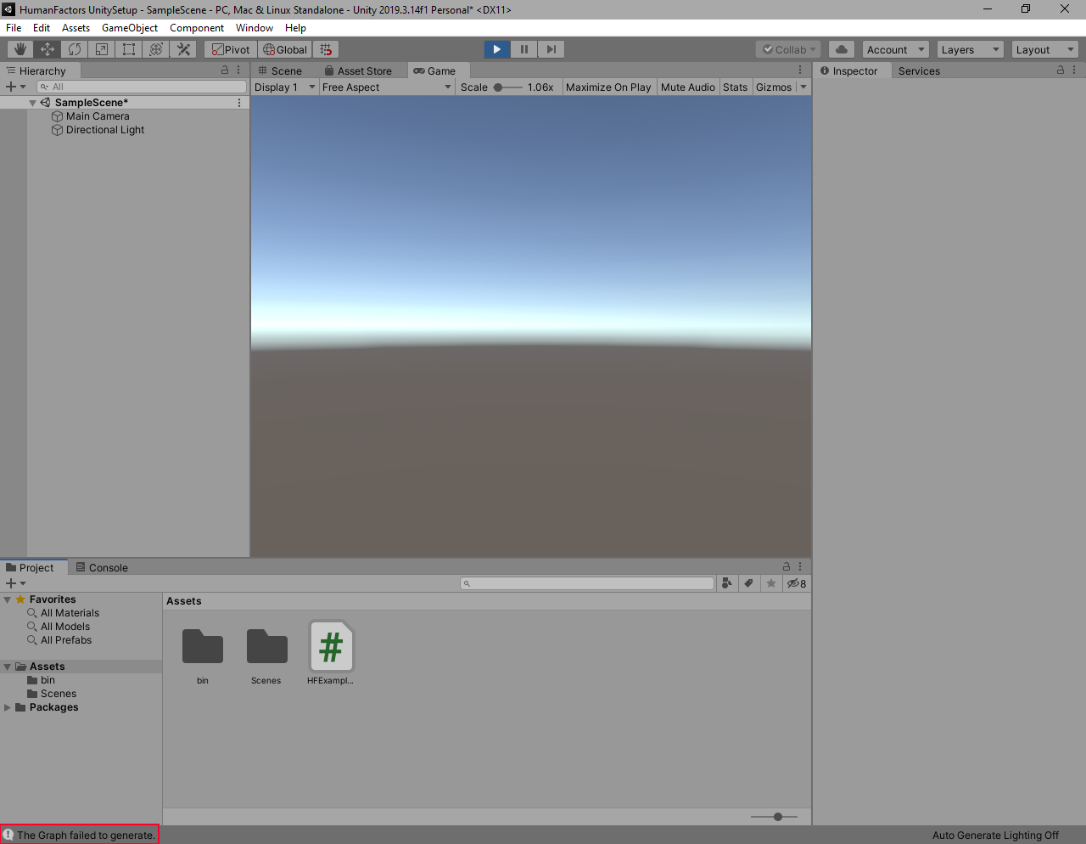Open the HFExample script asset

point(331,653)
